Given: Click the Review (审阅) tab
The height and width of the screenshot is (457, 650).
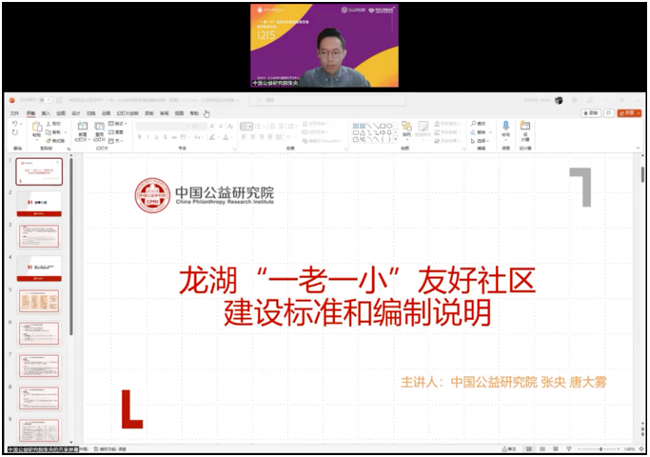Looking at the screenshot, I should [x=164, y=113].
